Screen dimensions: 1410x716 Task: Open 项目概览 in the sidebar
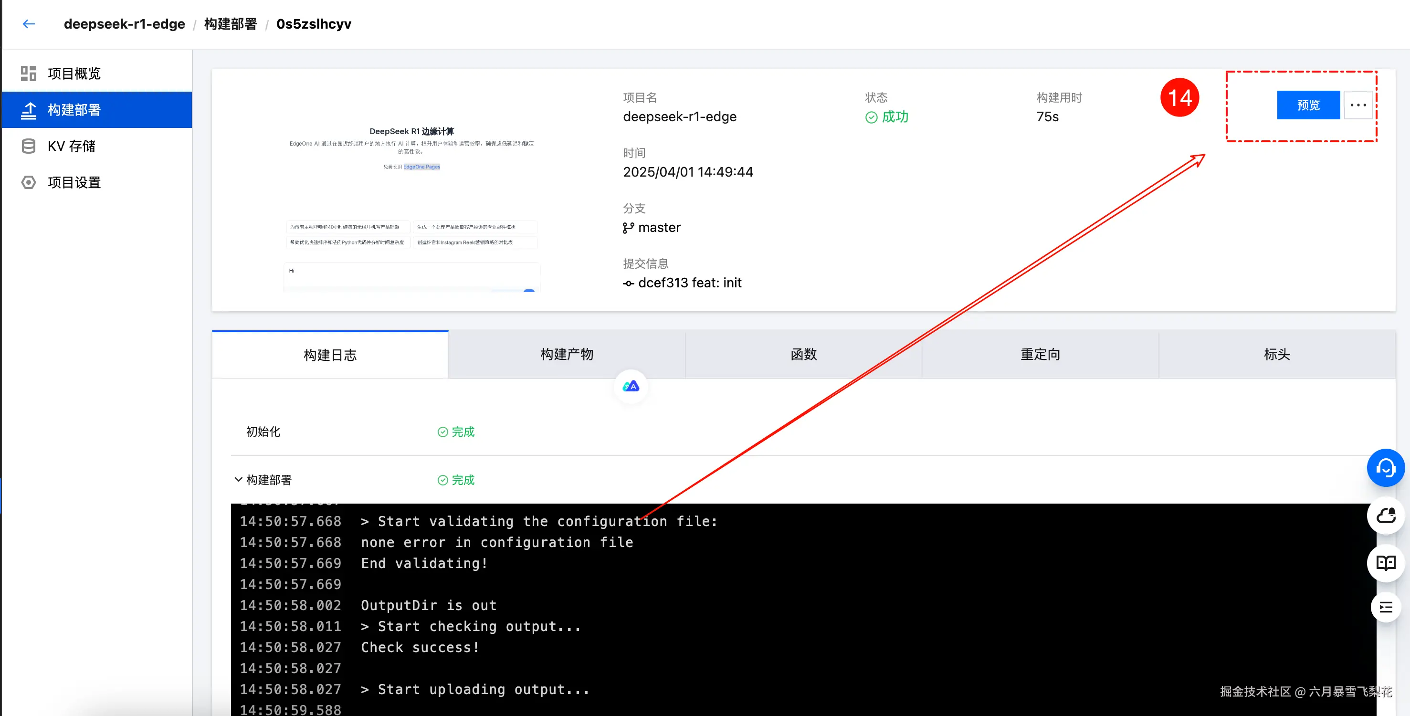coord(74,74)
